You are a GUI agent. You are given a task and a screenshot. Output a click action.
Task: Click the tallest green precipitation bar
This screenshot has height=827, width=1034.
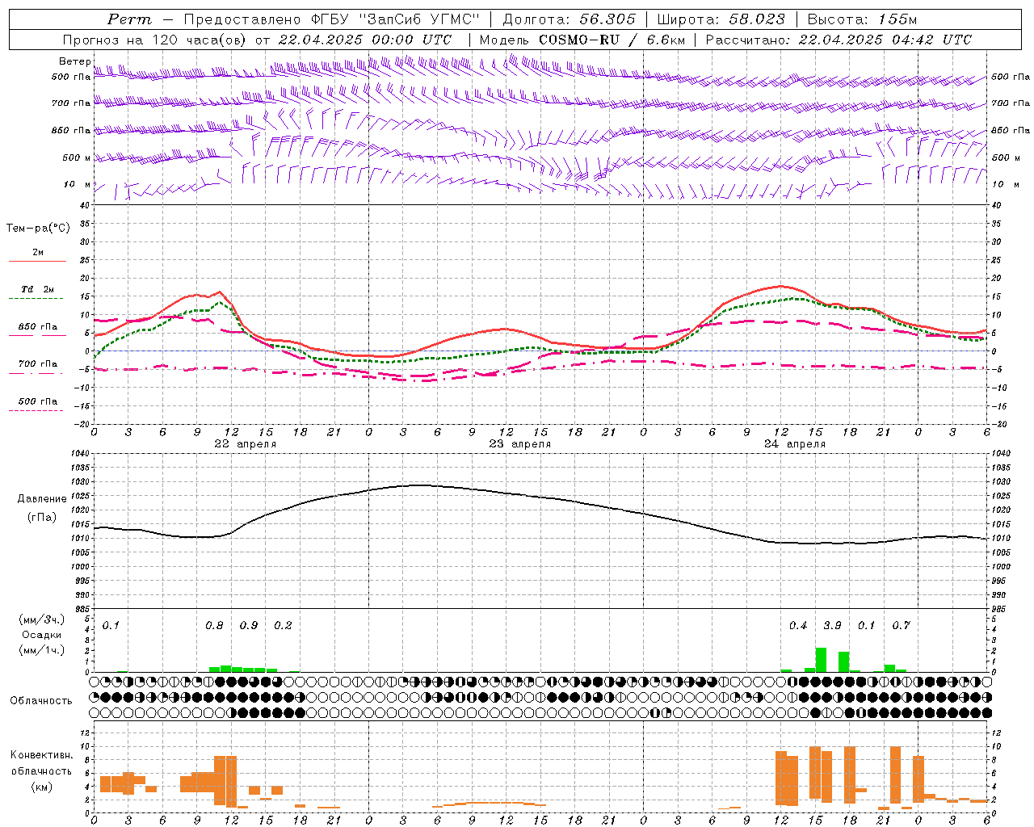click(821, 660)
